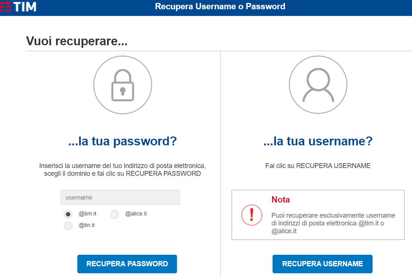Click the note text about @tim.it or @alice.it

pos(333,223)
